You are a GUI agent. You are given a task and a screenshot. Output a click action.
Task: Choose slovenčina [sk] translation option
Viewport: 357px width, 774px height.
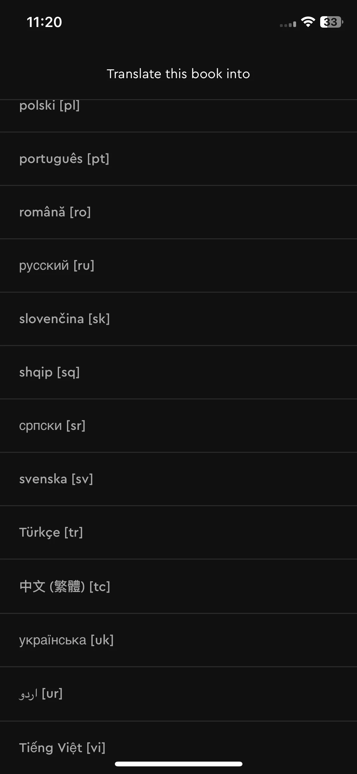178,319
